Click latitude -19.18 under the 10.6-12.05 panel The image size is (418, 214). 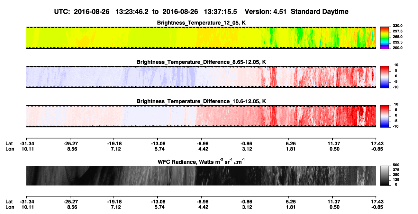point(114,143)
